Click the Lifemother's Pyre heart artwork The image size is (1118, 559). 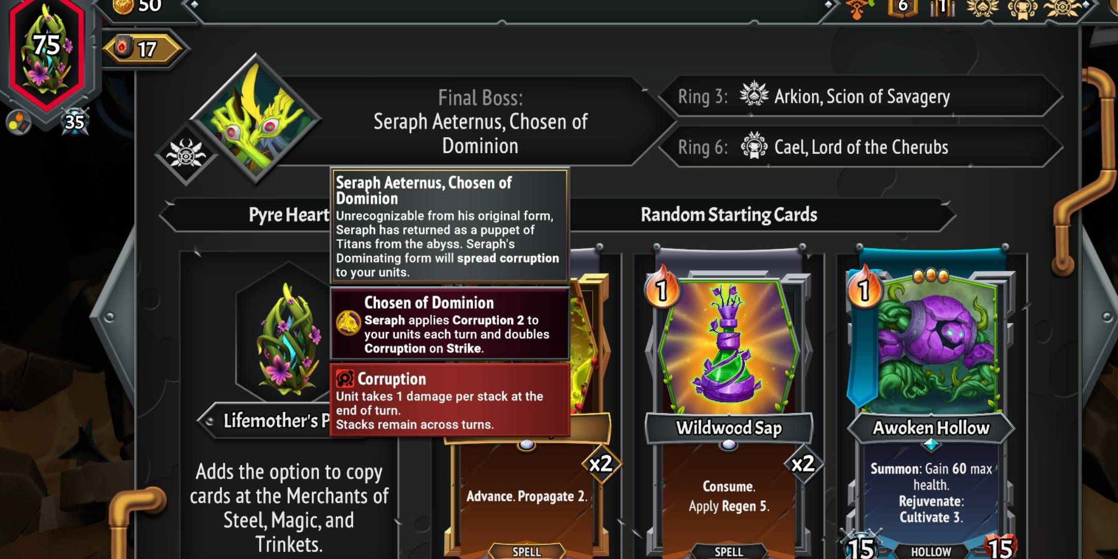click(x=289, y=339)
